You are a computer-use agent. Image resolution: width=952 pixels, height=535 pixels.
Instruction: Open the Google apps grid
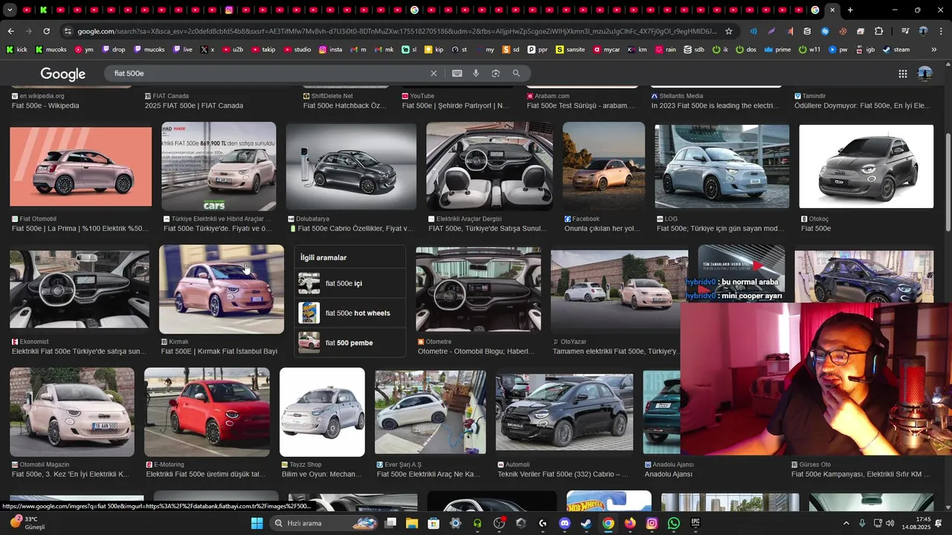coord(902,74)
